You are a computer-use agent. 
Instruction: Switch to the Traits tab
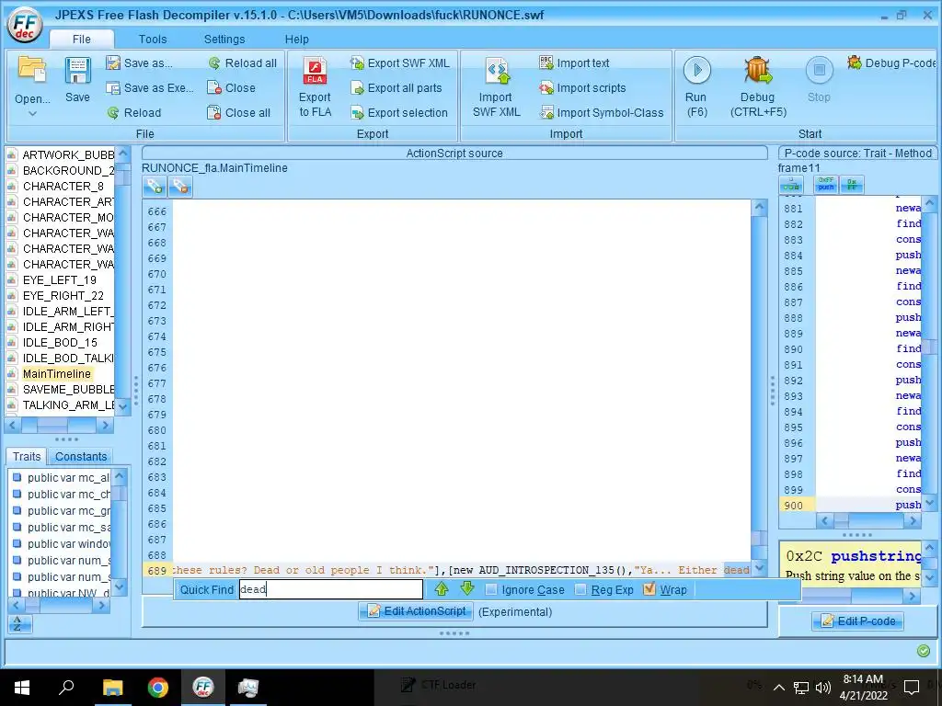[27, 456]
